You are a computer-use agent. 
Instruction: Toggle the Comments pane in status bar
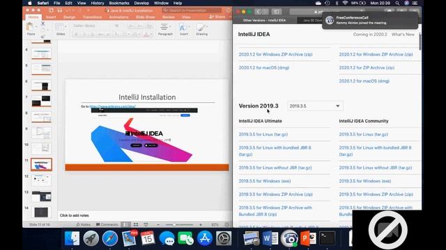pyautogui.click(x=107, y=224)
